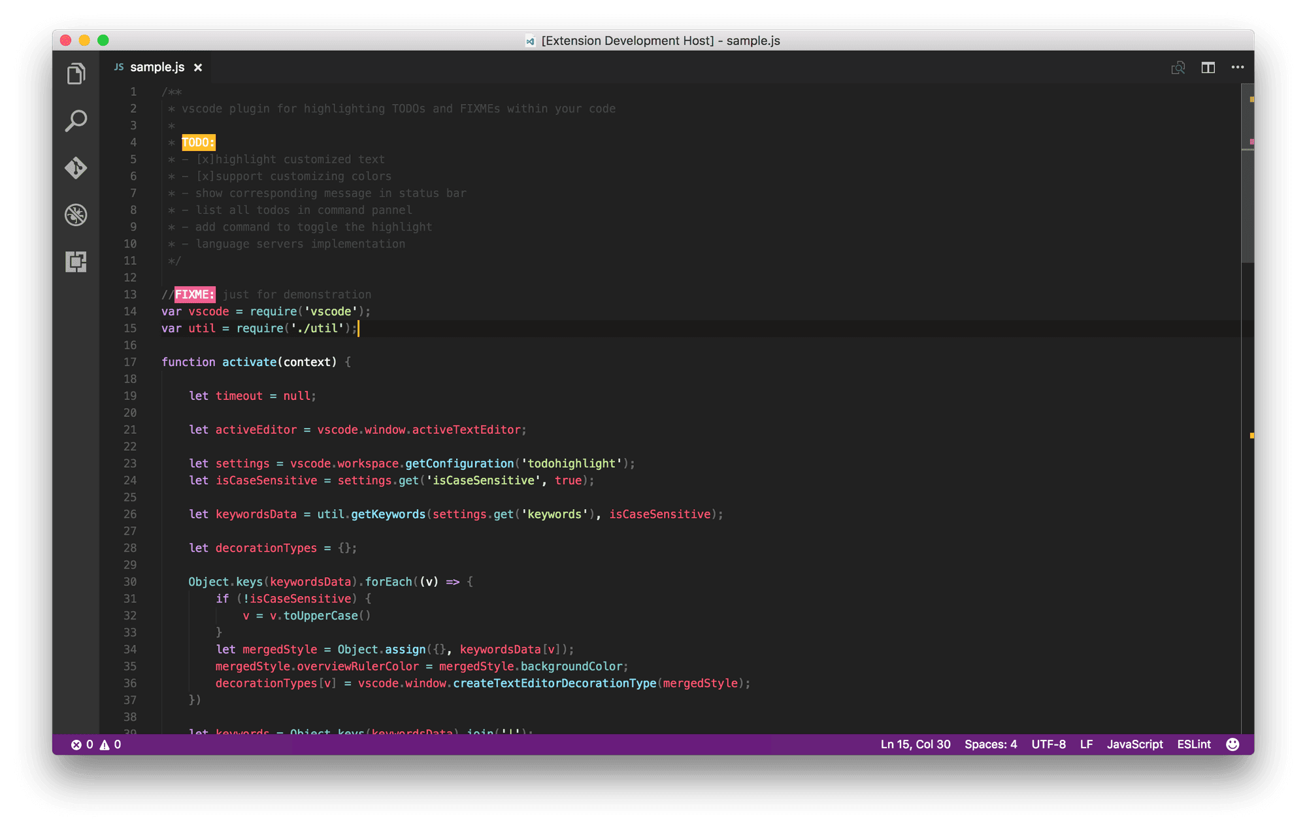Image resolution: width=1307 pixels, height=830 pixels.
Task: Click 'getConfiguration' on line 23
Action: [x=459, y=463]
